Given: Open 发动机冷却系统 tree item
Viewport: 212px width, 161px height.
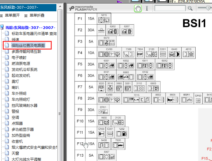Looking at the screenshot, I should click(x=24, y=70).
